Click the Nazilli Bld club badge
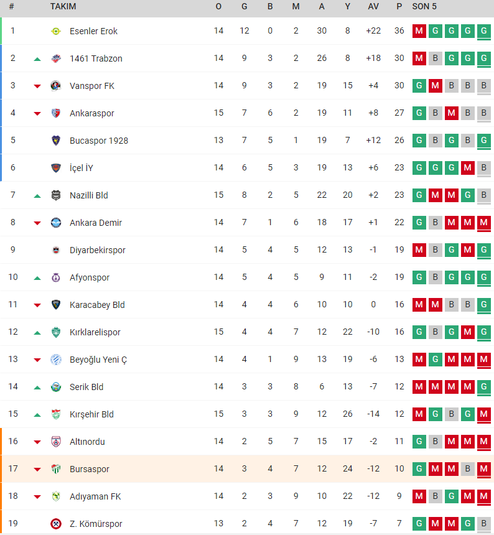Screen dimensions: 494x535 click(56, 195)
